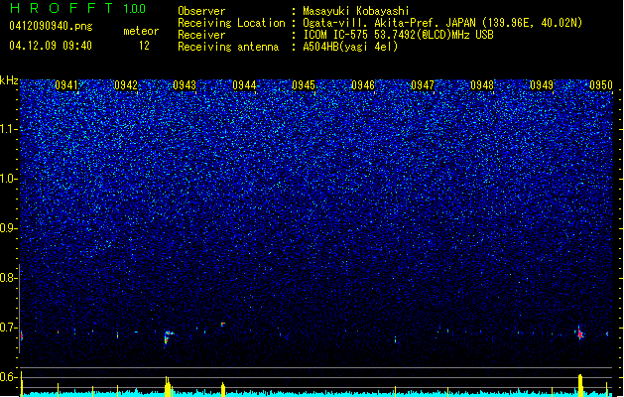Click the tall yellow power spike below 0950 echo
The image size is (624, 397).
tap(580, 385)
